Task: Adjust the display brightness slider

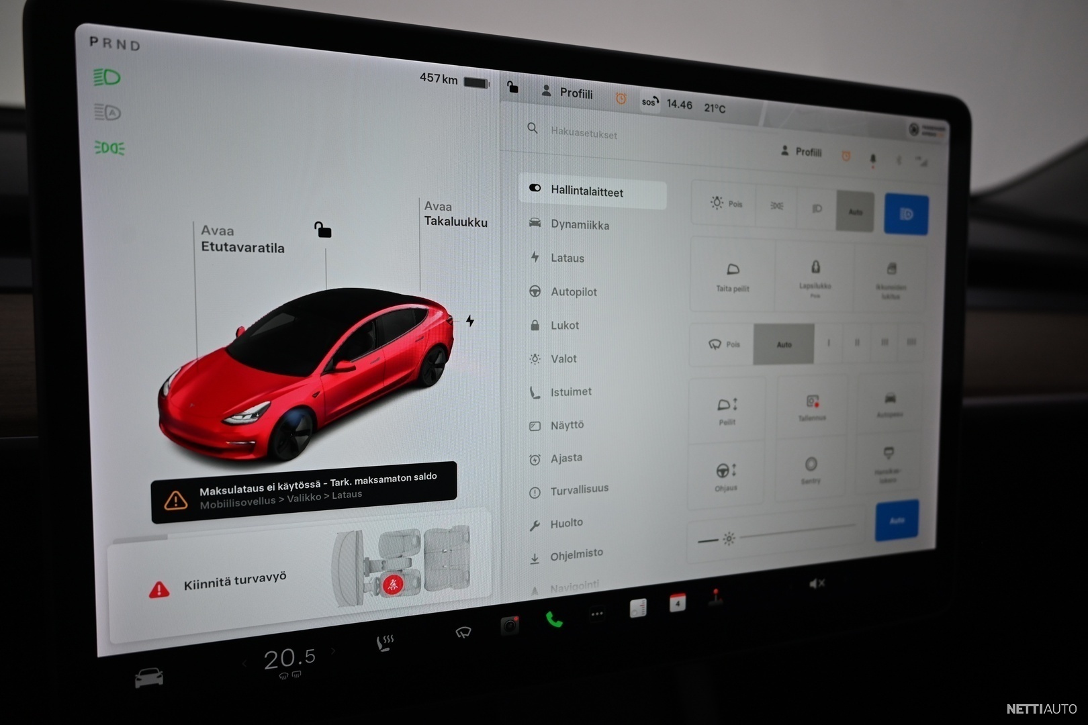Action: pyautogui.click(x=778, y=534)
